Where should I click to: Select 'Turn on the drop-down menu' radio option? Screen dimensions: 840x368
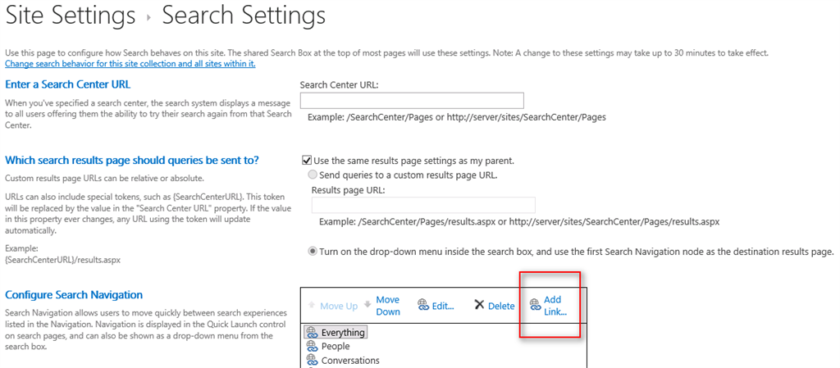pyautogui.click(x=313, y=251)
